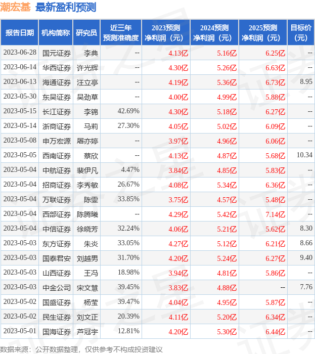
Task: Click the 2024预测净利润 column header
Action: [x=214, y=32]
